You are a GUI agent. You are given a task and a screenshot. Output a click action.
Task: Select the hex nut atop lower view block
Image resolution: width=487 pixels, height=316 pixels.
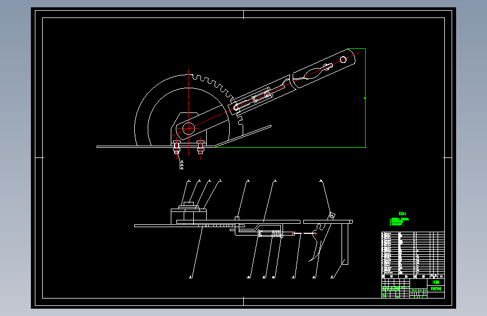coord(189,204)
